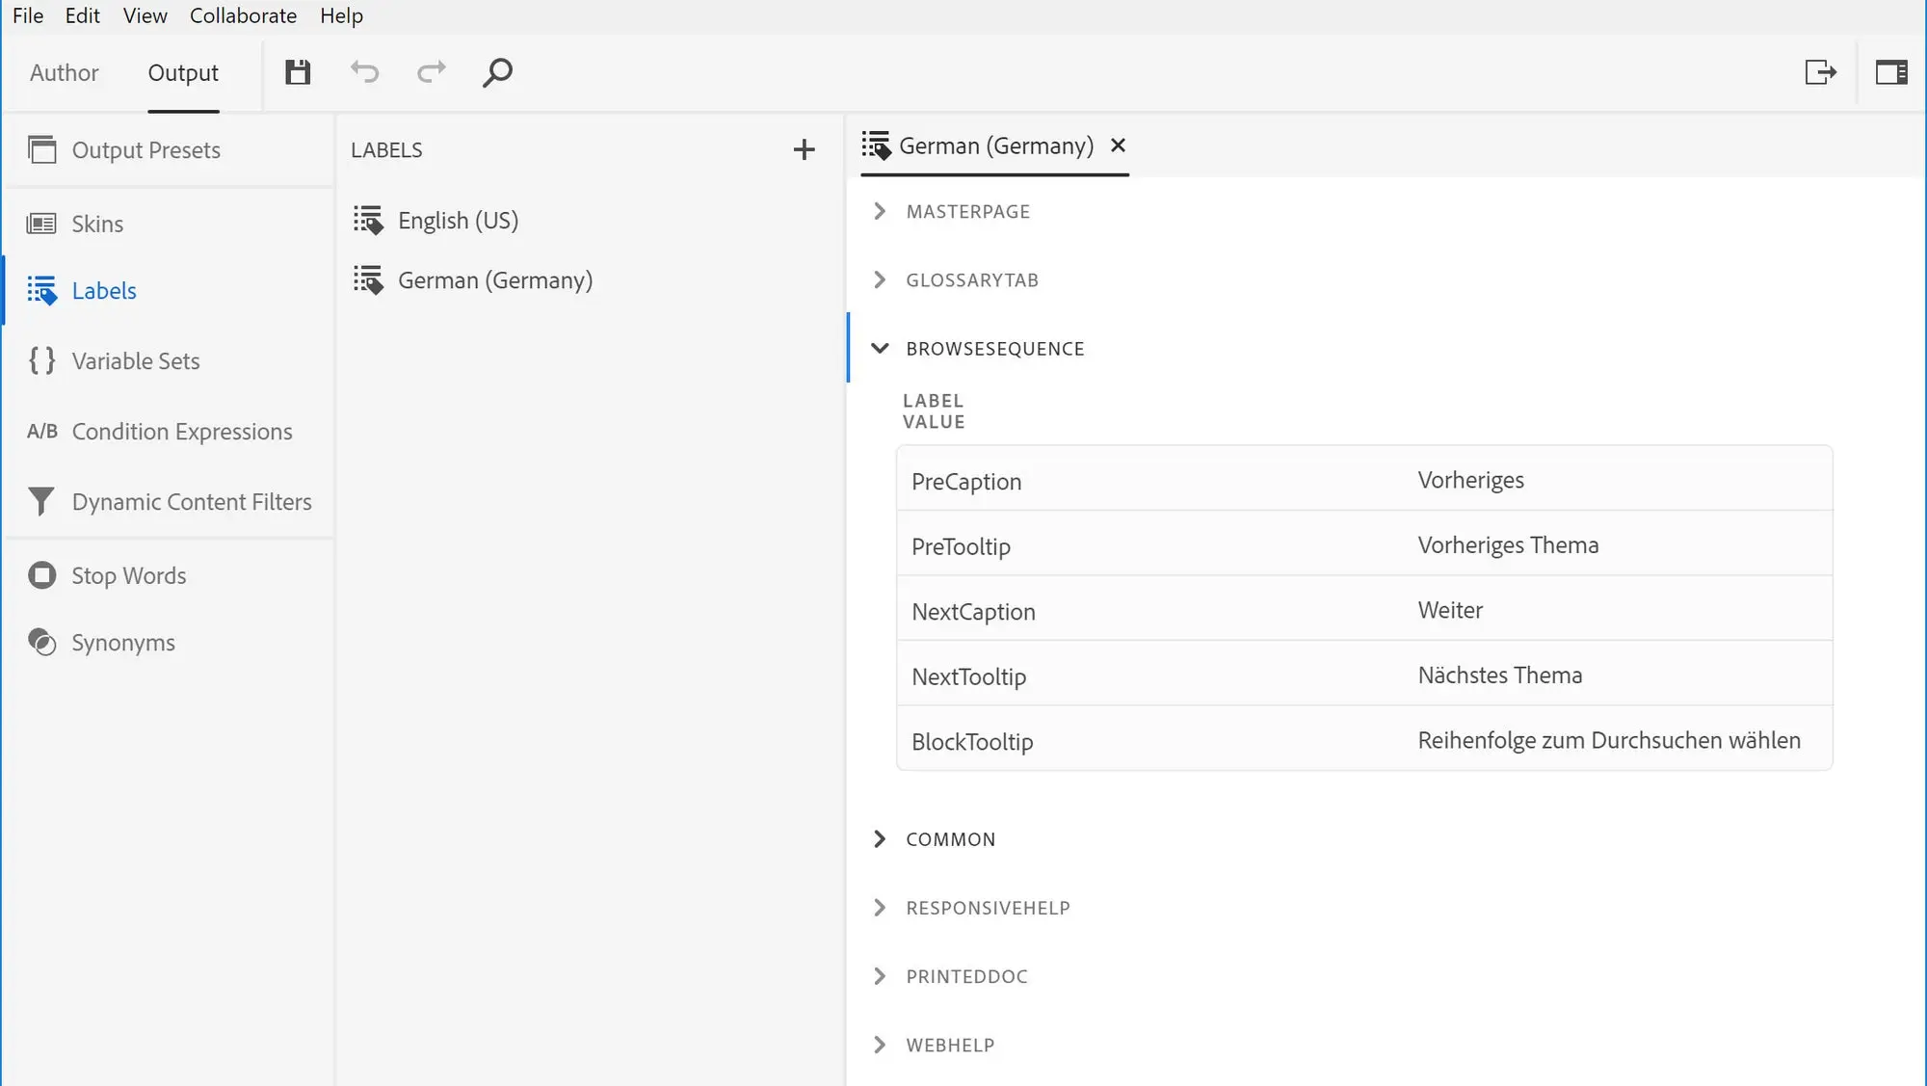This screenshot has height=1086, width=1927.
Task: Close the German (Germany) tab
Action: point(1118,146)
